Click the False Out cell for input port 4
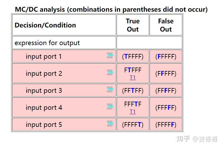 click(166, 108)
